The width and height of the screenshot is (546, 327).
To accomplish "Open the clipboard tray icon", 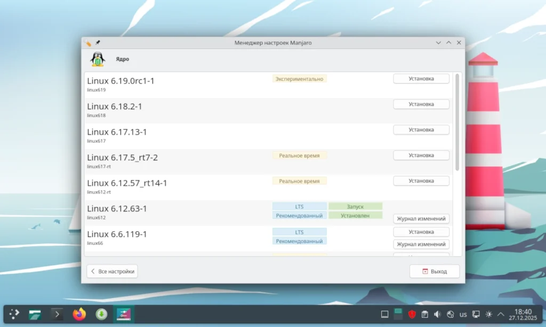I will (425, 314).
